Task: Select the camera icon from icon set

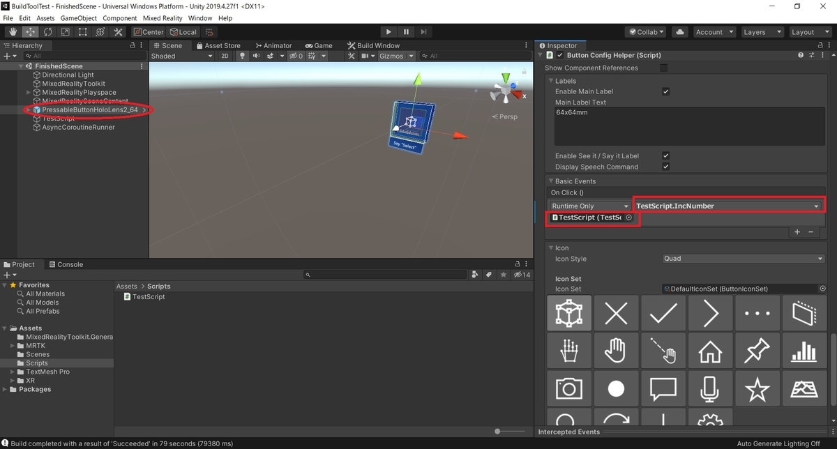Action: tap(569, 388)
